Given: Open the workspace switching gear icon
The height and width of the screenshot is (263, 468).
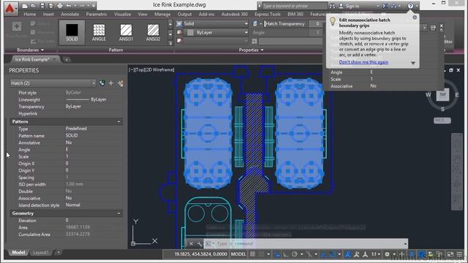Looking at the screenshot, I should 387,254.
